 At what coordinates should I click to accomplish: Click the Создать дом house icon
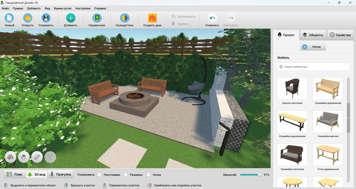point(152,18)
